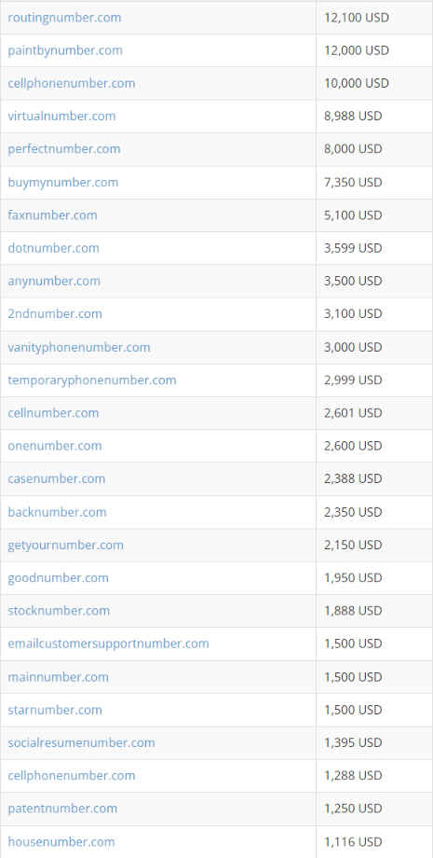The image size is (433, 858).
Task: Open patentnumber.com domain link
Action: click(62, 809)
